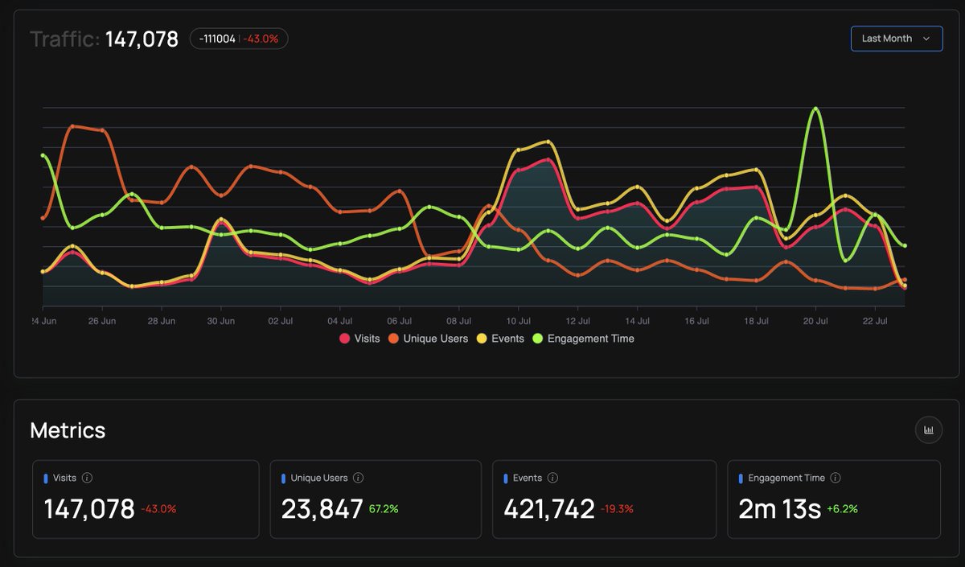
Task: Click the chart view icon in Metrics
Action: [929, 430]
